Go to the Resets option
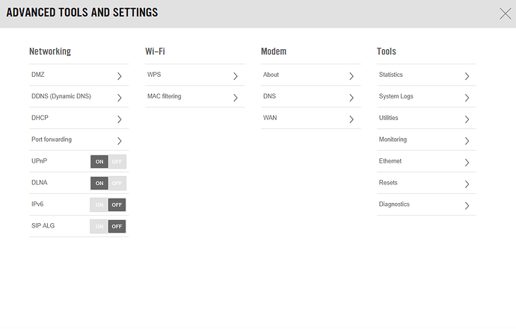516x329 pixels. coord(388,184)
